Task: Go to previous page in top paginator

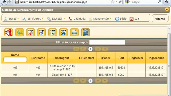Action: click(x=83, y=49)
